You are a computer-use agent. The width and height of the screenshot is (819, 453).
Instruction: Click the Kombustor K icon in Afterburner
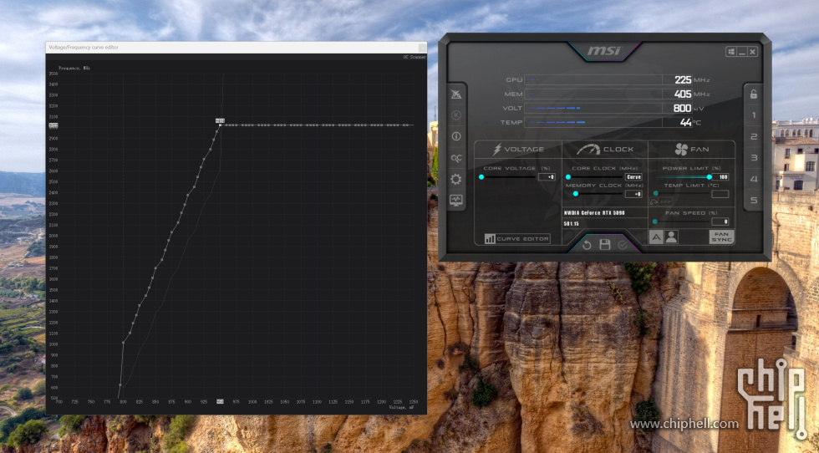[x=456, y=115]
